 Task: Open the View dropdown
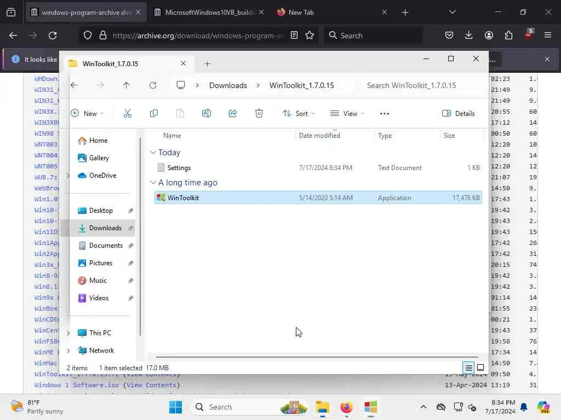pyautogui.click(x=347, y=114)
